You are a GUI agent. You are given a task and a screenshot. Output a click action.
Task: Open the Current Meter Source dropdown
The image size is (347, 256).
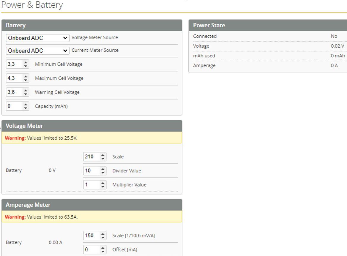(37, 51)
